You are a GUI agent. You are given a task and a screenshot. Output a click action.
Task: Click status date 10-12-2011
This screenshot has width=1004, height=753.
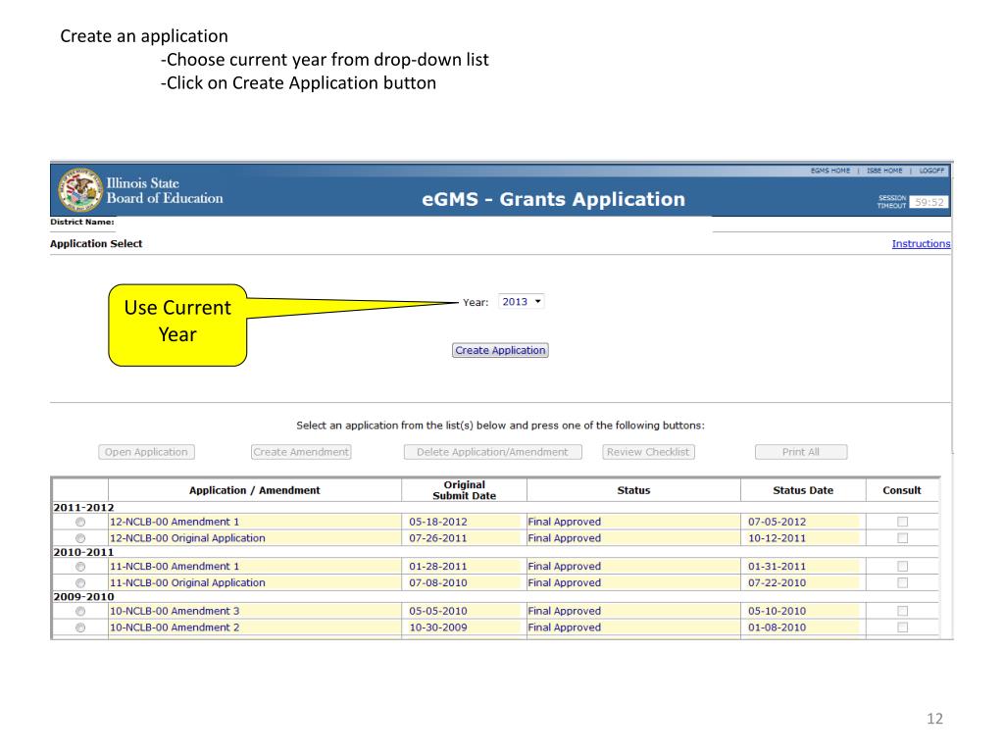777,538
